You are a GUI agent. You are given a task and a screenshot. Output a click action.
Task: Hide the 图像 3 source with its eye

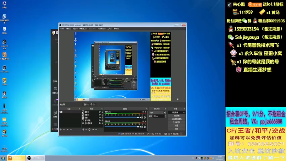[x=100, y=112]
